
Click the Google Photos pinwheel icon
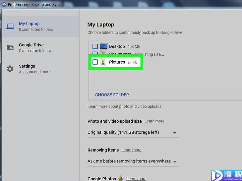click(121, 179)
